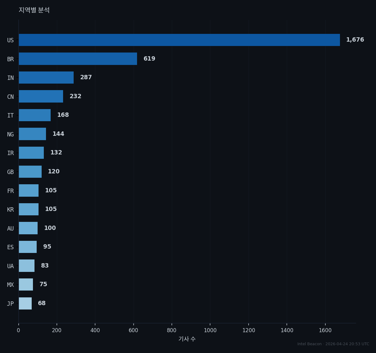Viewport: 376px width, 353px height.
Task: Select the CN bar in the chart
Action: pos(41,96)
